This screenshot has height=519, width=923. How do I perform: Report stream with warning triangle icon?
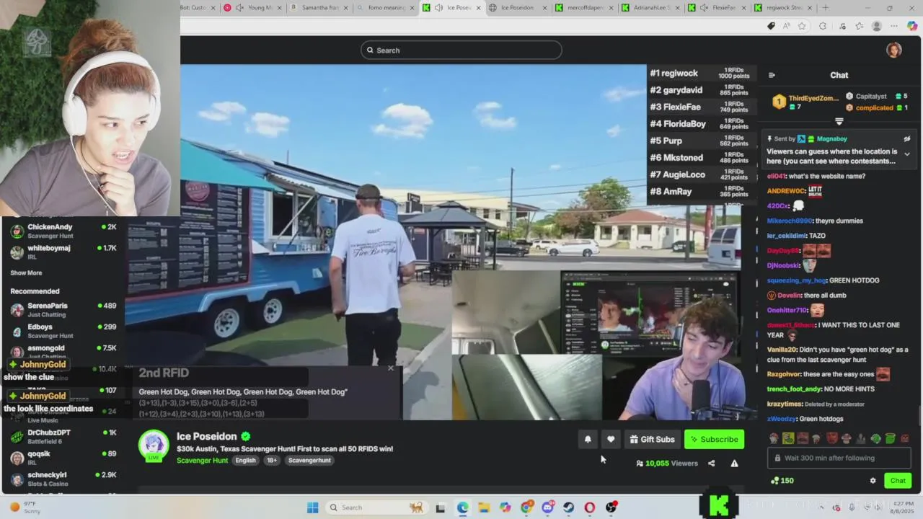coord(734,463)
